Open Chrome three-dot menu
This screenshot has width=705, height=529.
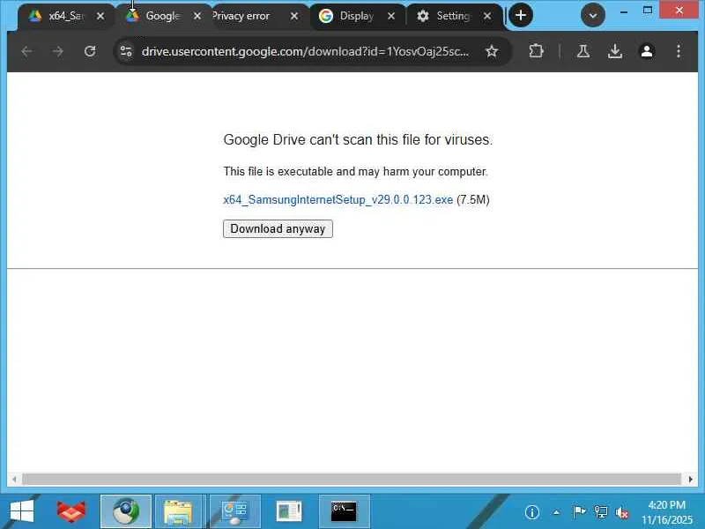[679, 51]
